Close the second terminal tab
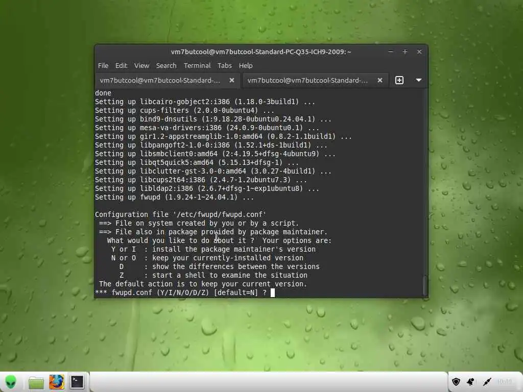This screenshot has width=523, height=392. pyautogui.click(x=379, y=80)
